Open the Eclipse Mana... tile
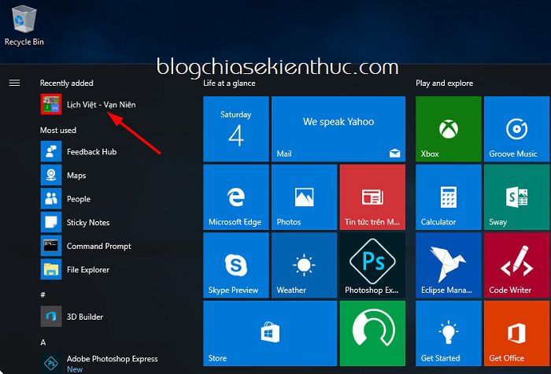Viewport: 551px width, 374px height. click(449, 265)
